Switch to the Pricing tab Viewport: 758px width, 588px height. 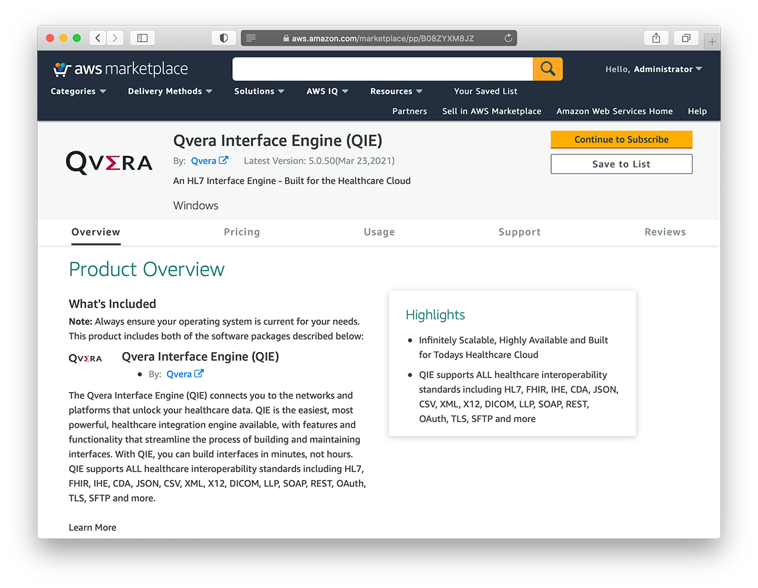[242, 232]
